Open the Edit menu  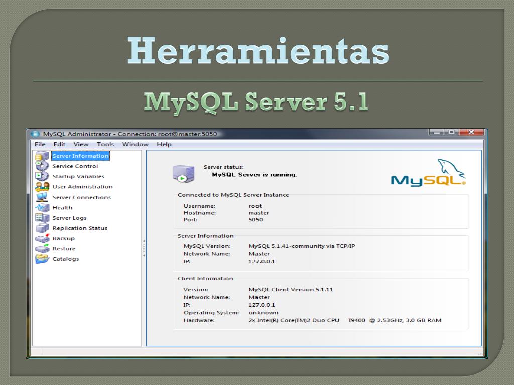[x=59, y=144]
